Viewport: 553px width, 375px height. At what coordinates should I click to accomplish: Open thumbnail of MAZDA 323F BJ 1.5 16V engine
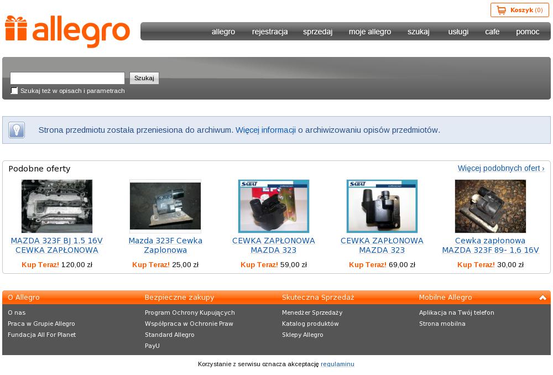point(57,206)
